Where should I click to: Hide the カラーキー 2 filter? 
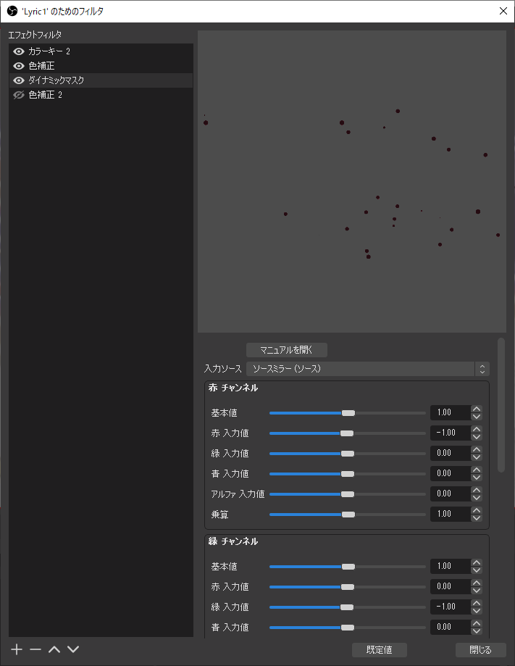19,51
